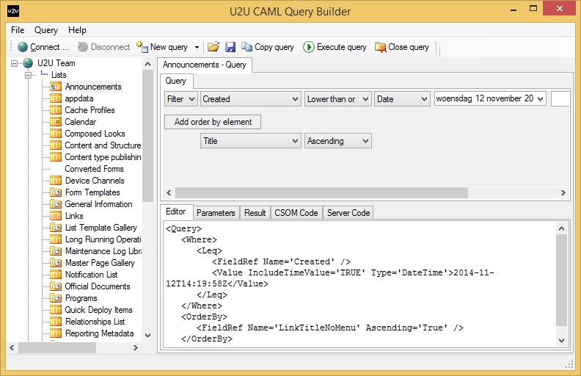Open the New query dropdown arrow
This screenshot has height=376, width=581.
coord(197,48)
